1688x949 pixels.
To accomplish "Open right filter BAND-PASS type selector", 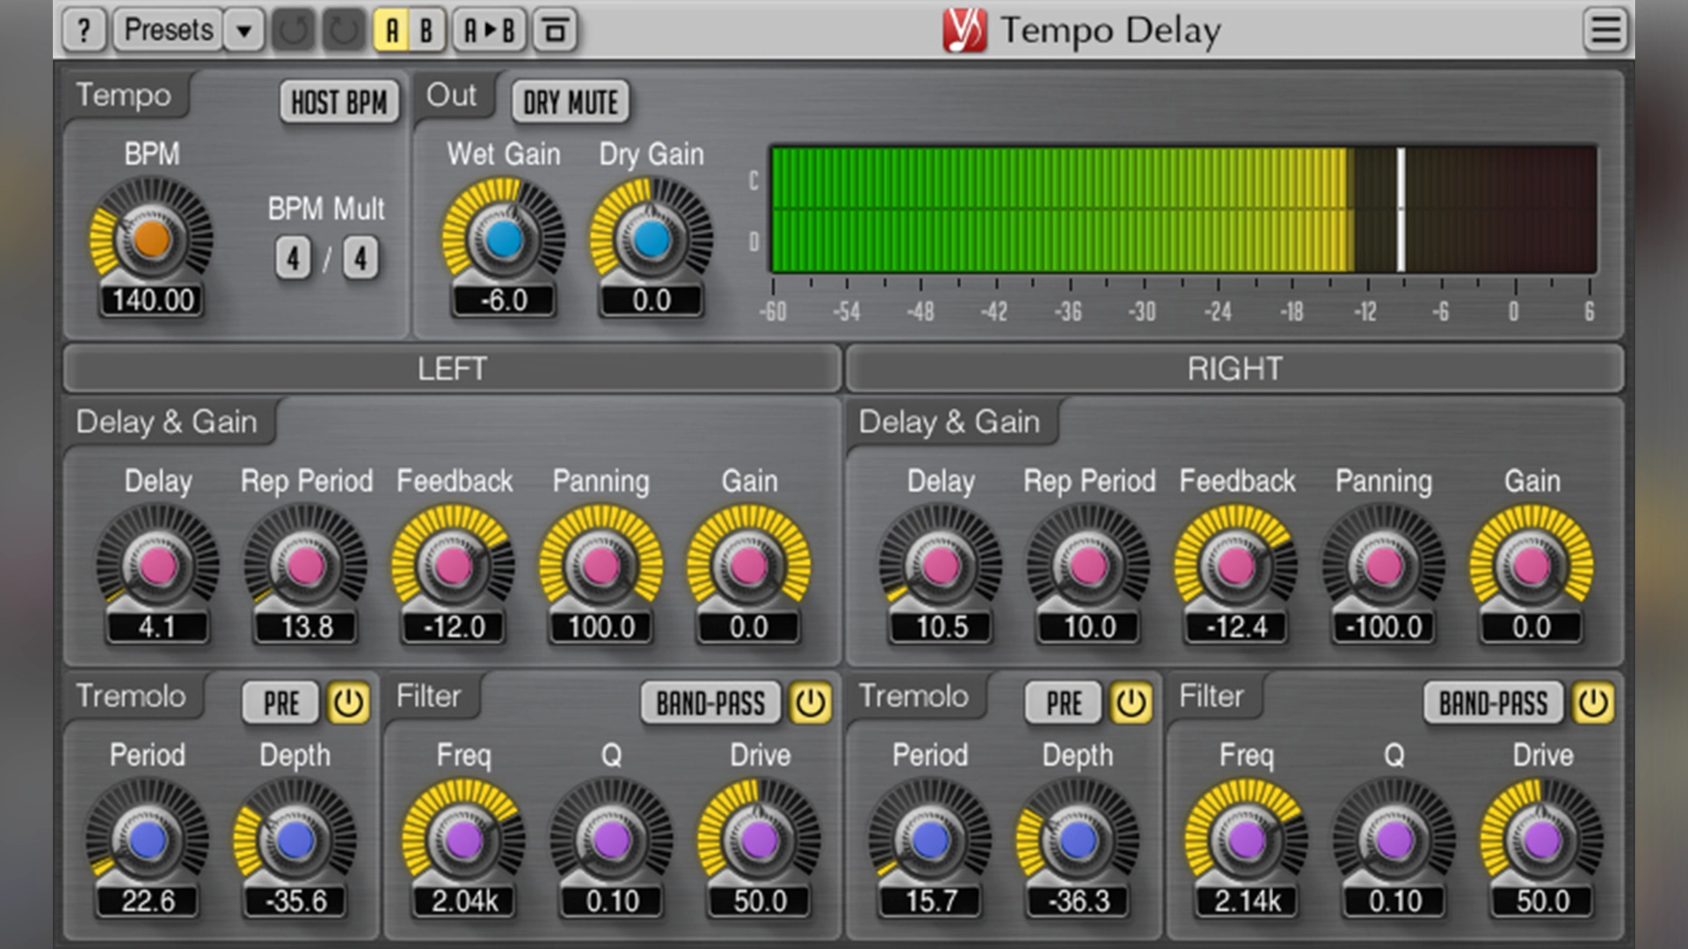I will point(1493,703).
